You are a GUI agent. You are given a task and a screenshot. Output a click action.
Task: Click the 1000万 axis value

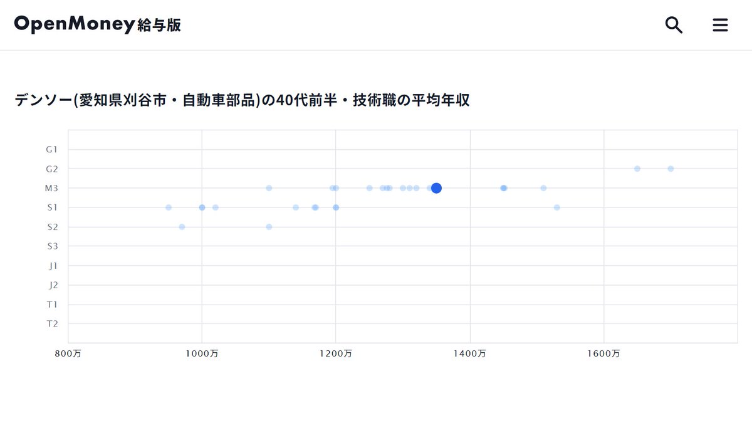[x=202, y=353]
